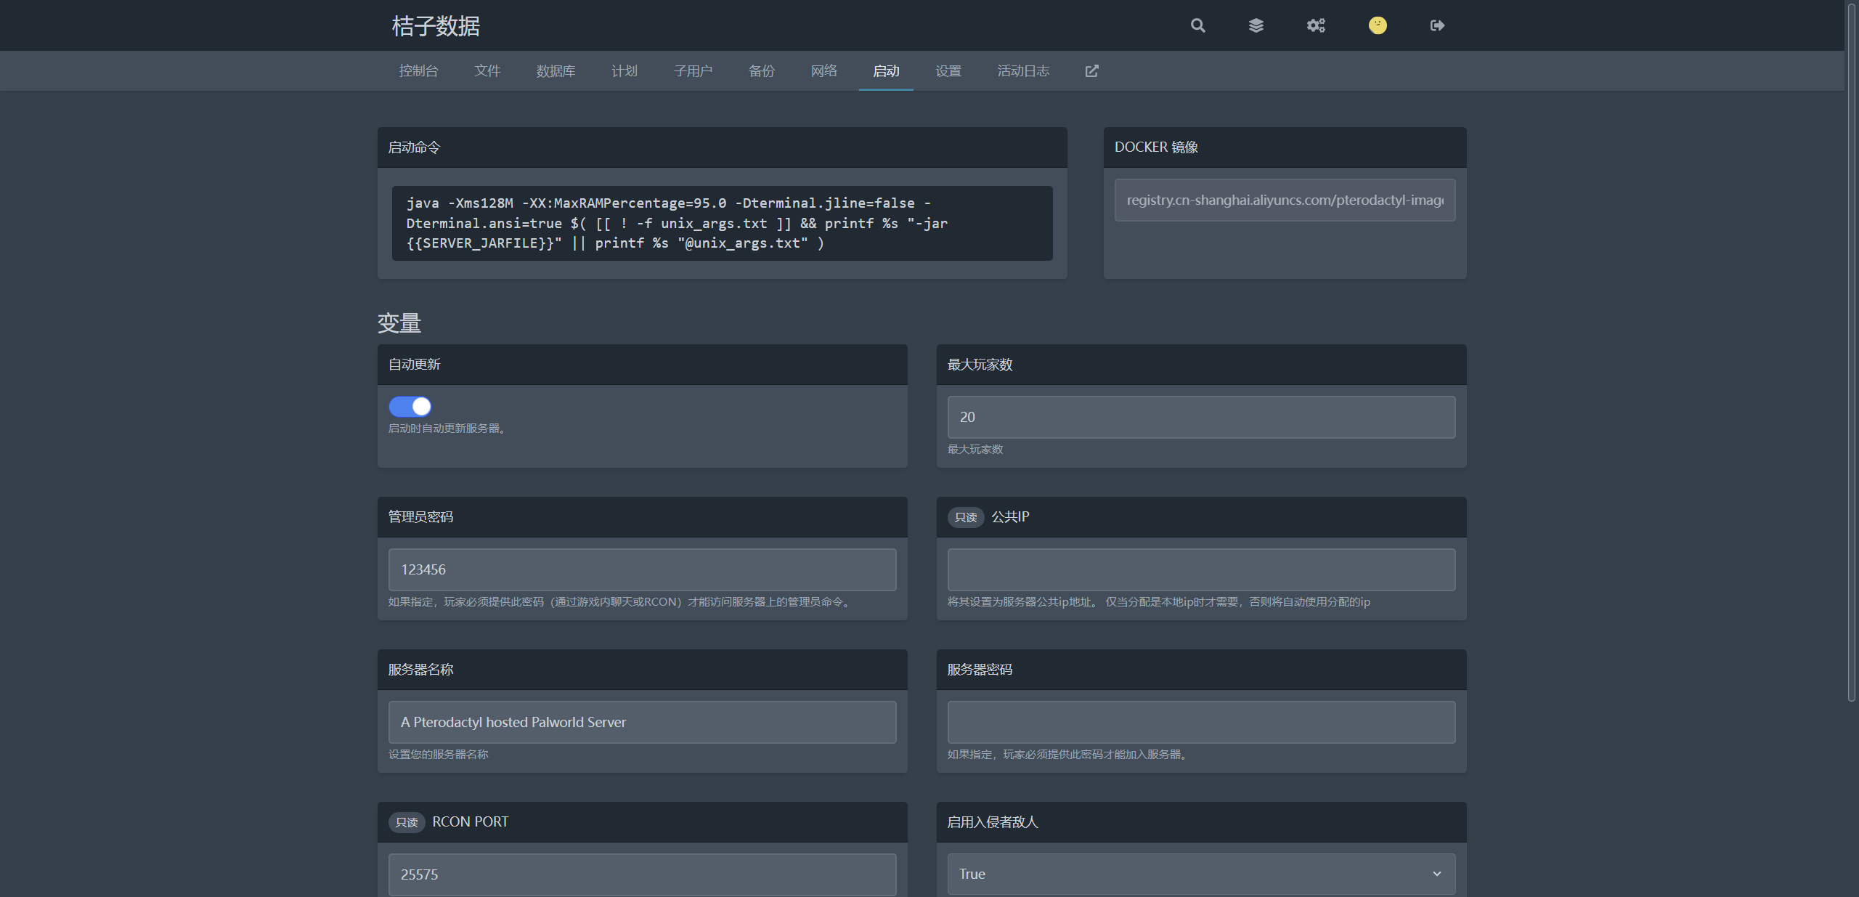This screenshot has height=897, width=1859.
Task: Open the yellow user avatar icon
Action: [x=1378, y=25]
